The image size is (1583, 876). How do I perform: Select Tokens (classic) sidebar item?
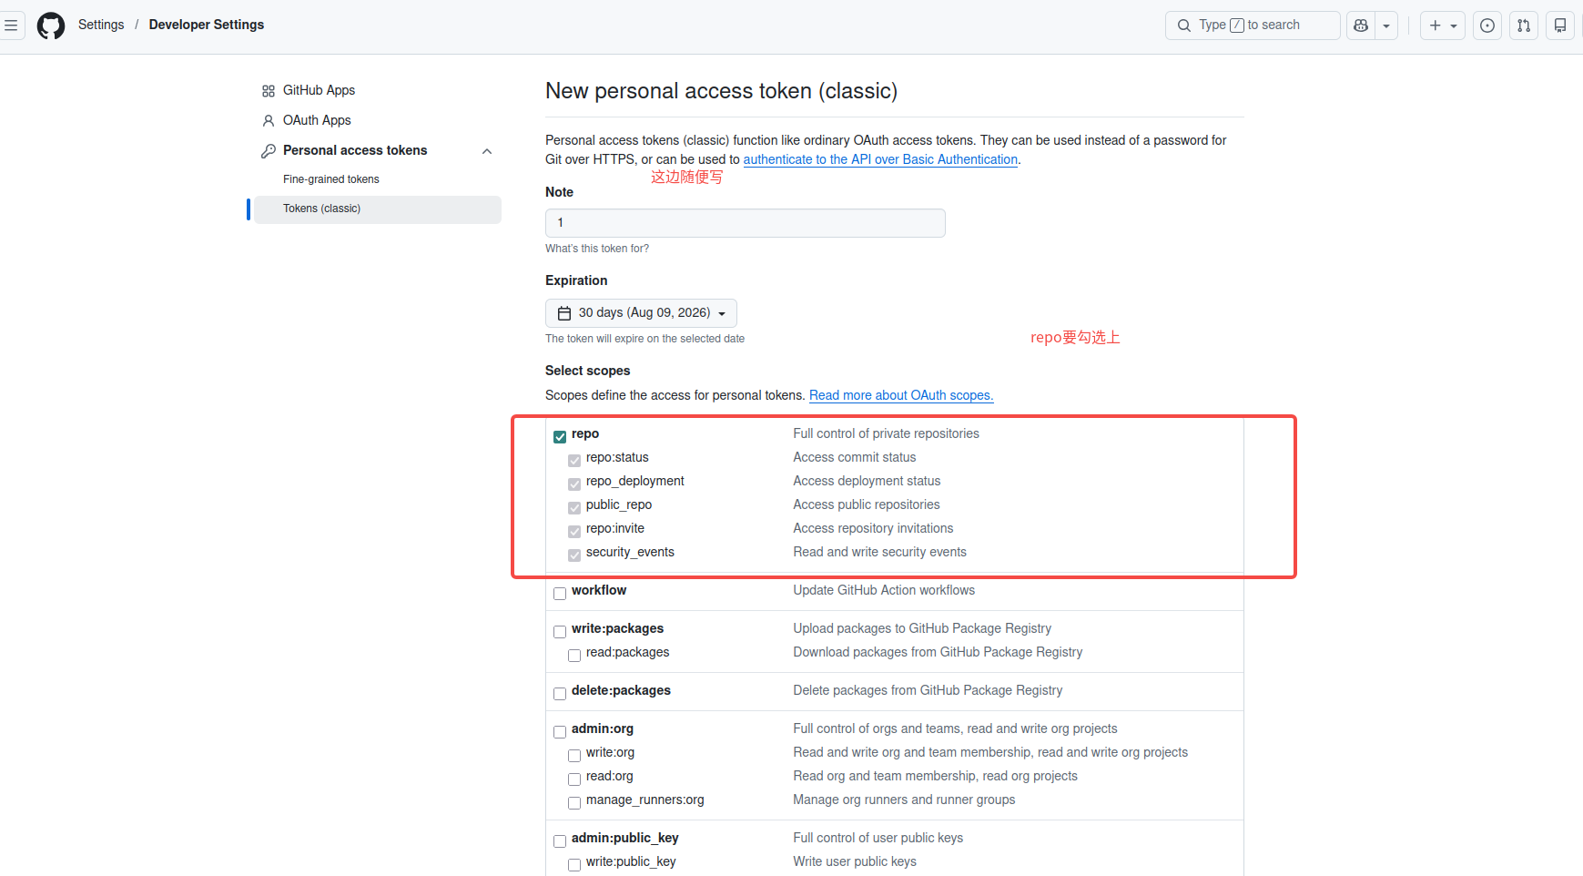point(378,209)
